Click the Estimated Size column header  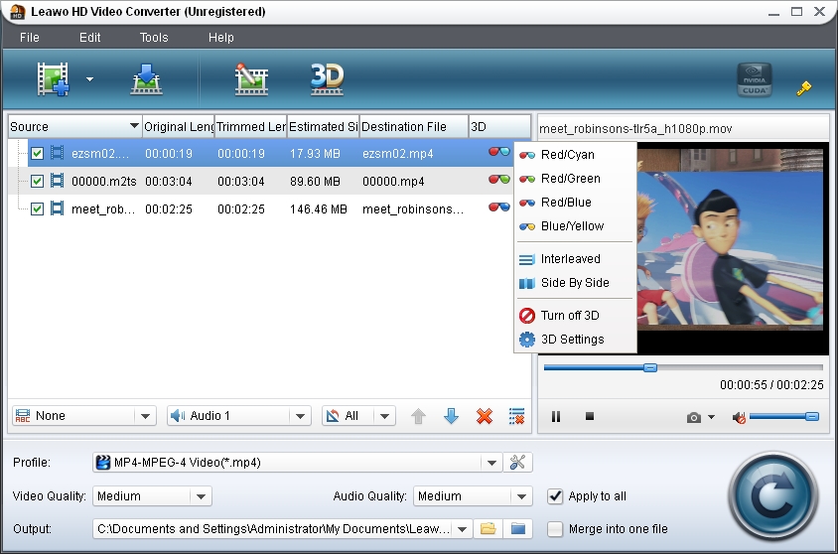click(324, 127)
